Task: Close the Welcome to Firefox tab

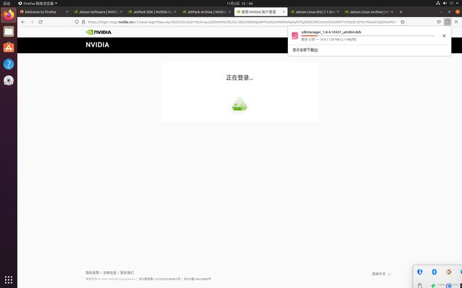Action: (x=67, y=12)
